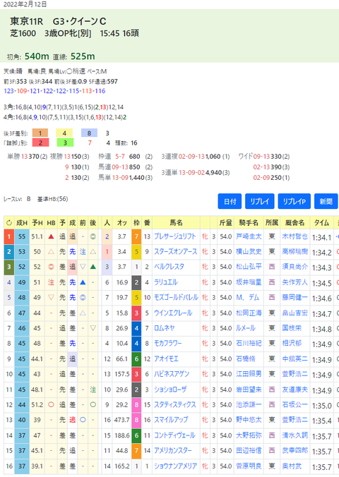
Task: Click 3連単 13-09-02 payout
Action: [x=196, y=173]
